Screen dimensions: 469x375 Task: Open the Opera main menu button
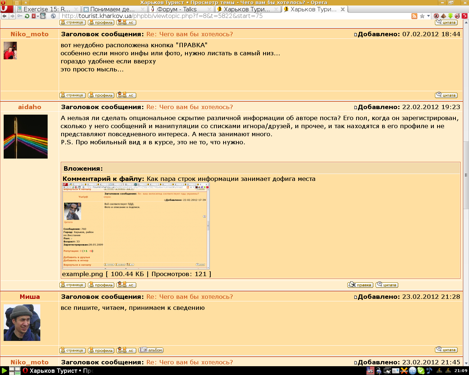[6, 9]
